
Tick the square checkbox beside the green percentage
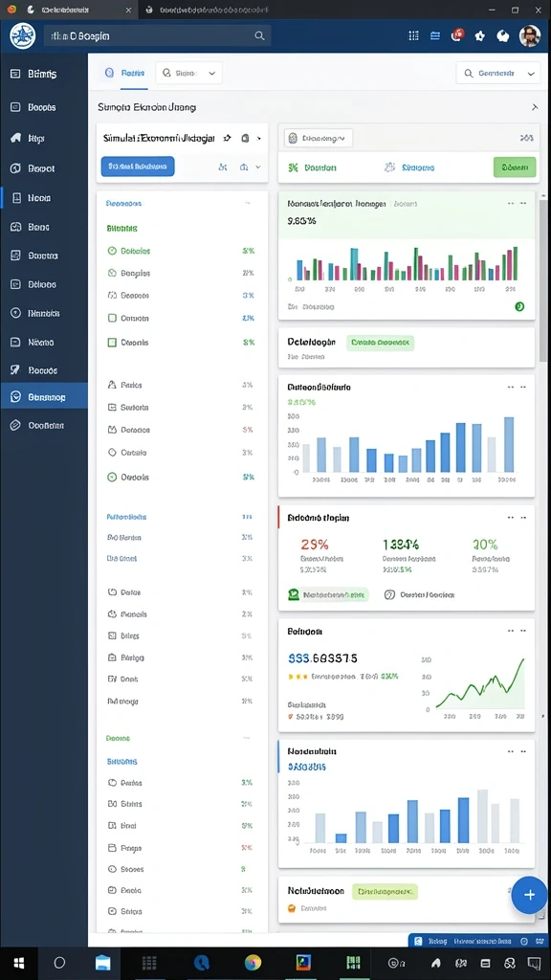(113, 343)
